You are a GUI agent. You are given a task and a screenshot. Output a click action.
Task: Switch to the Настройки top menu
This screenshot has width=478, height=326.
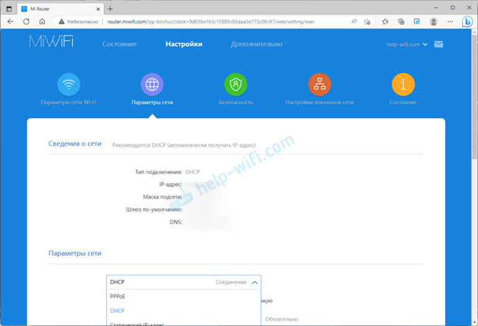pyautogui.click(x=184, y=44)
